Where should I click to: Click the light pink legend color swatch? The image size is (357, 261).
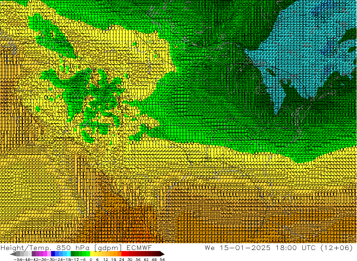click(49, 254)
